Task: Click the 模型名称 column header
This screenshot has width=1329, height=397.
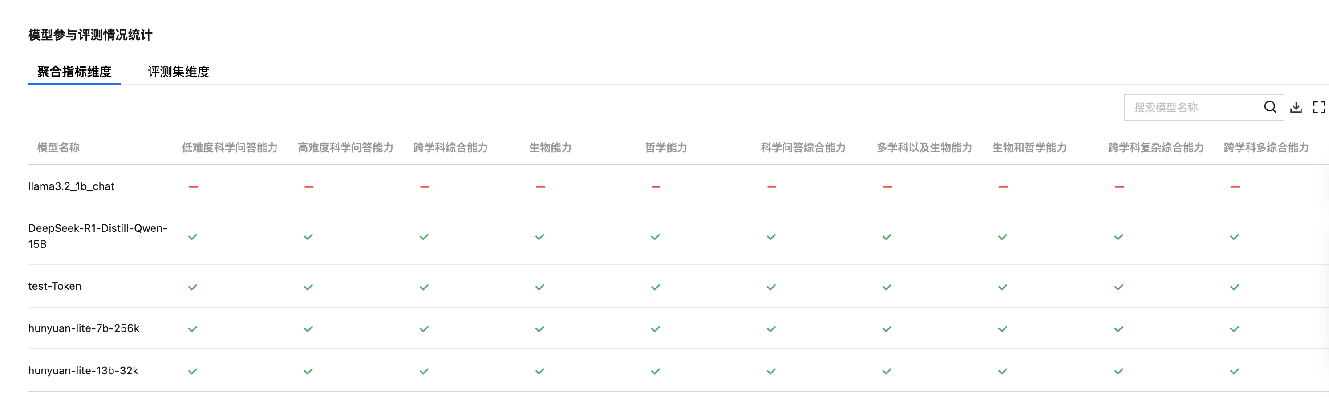Action: coord(58,147)
